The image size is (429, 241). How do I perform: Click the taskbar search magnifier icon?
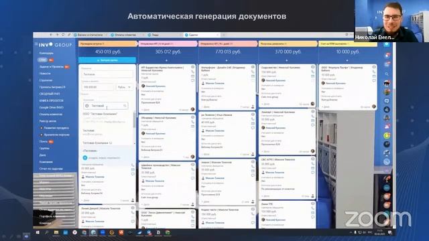(47, 232)
